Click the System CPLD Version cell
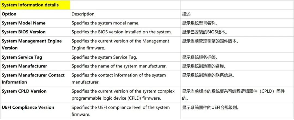Image resolution: width=294 pixels, height=120 pixels. [x=35, y=95]
